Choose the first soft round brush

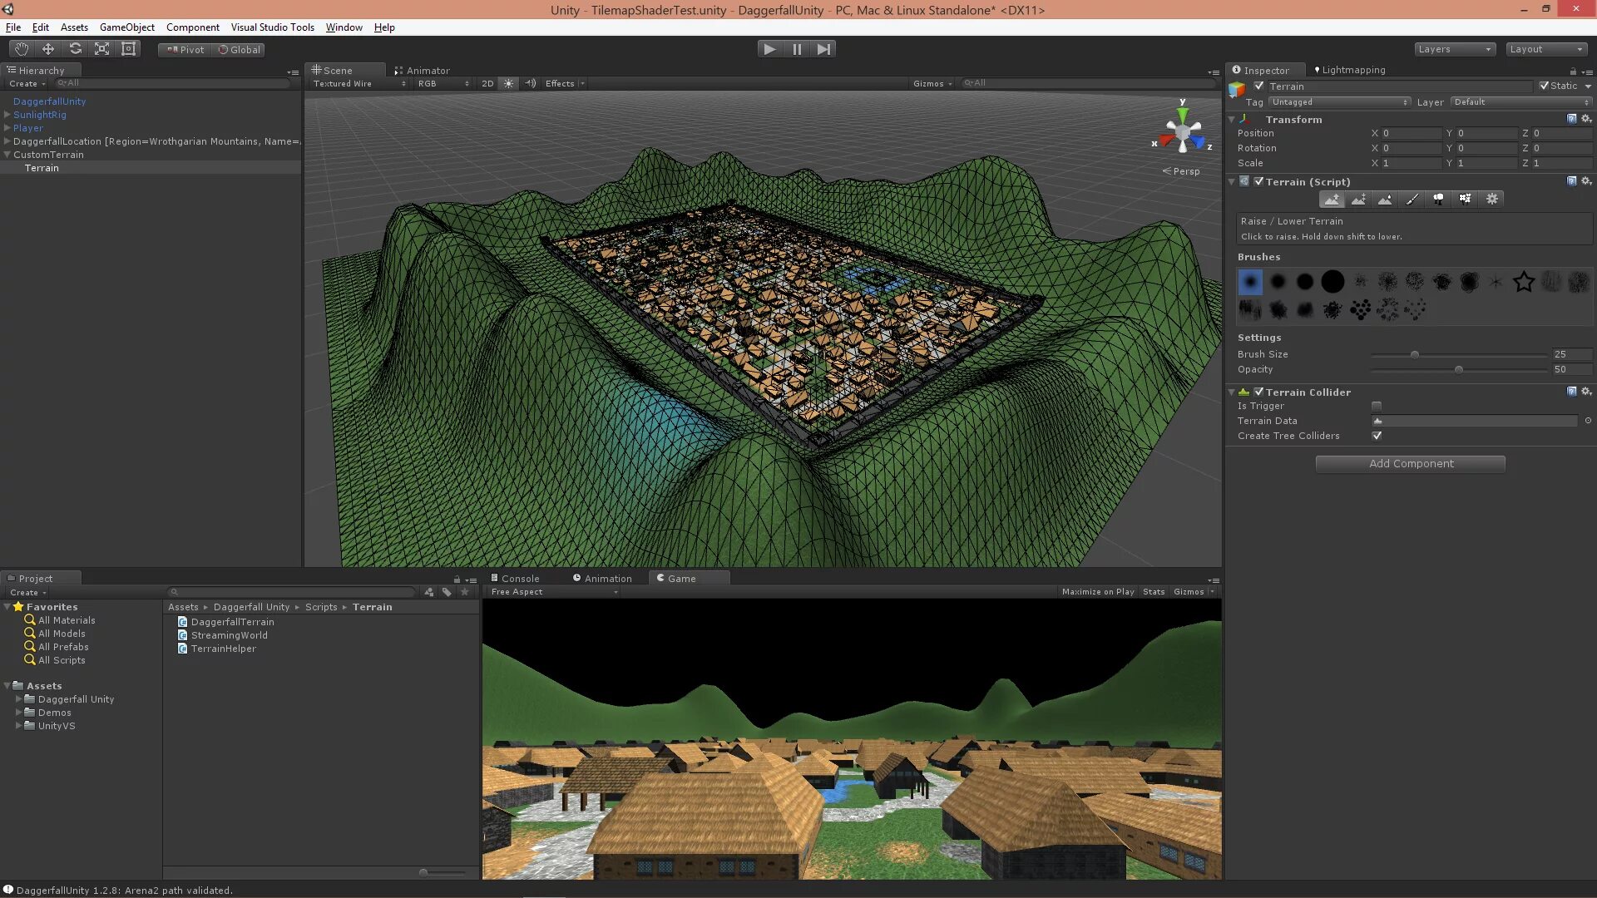(1250, 282)
